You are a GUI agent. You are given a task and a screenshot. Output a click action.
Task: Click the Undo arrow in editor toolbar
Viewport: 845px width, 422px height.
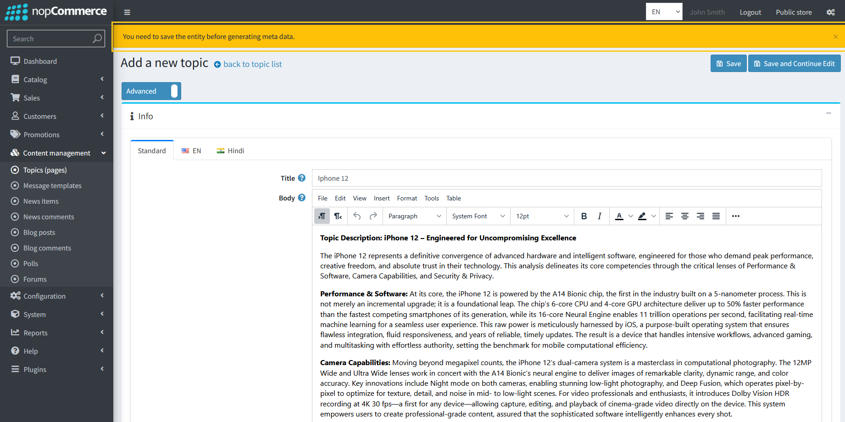(357, 216)
